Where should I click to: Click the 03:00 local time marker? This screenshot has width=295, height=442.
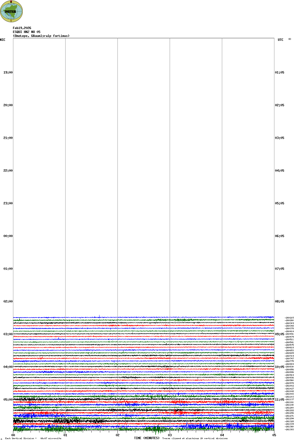pyautogui.click(x=8, y=334)
